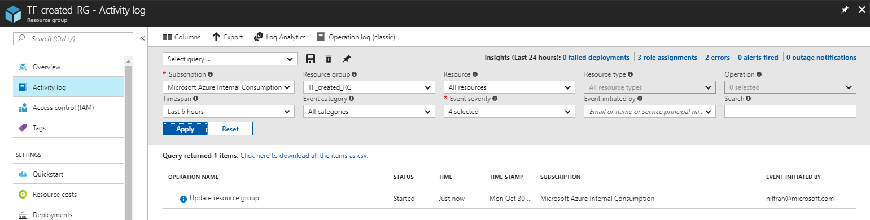
Task: Open Tags in the sidebar
Action: (68, 127)
